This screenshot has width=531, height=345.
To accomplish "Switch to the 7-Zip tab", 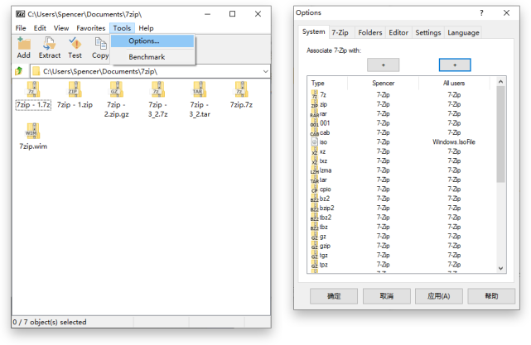I will 340,32.
